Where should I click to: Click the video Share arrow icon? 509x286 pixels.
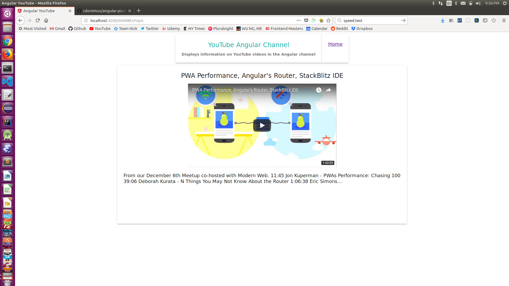tap(328, 90)
